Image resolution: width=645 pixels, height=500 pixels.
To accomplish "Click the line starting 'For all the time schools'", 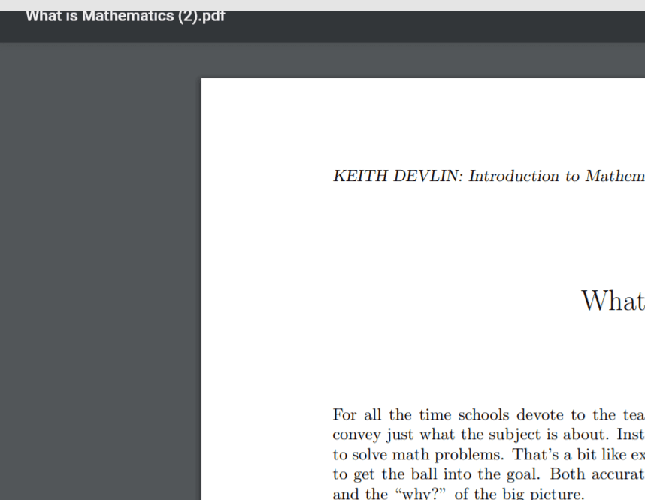I will tap(489, 414).
